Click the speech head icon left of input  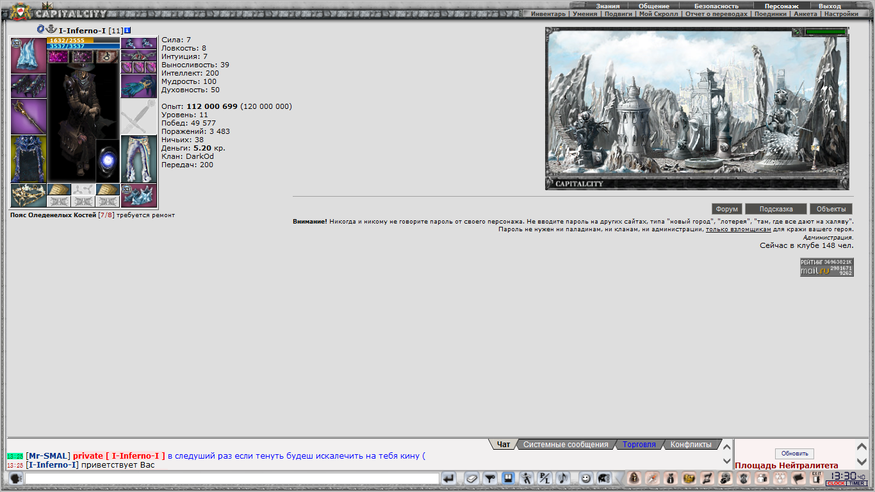(x=15, y=479)
